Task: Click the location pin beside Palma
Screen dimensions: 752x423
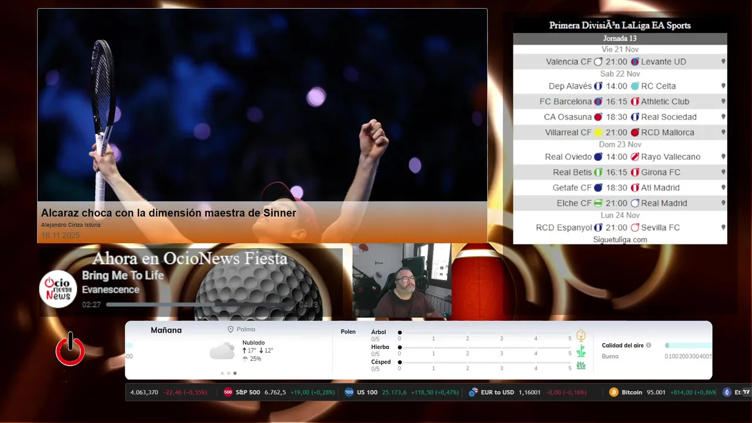Action: click(x=231, y=330)
